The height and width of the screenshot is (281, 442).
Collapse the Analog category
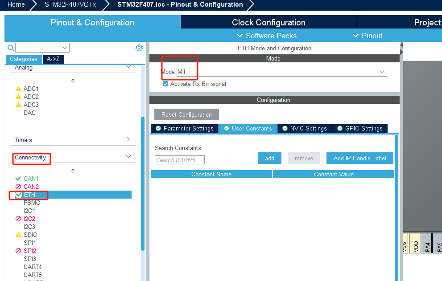128,67
